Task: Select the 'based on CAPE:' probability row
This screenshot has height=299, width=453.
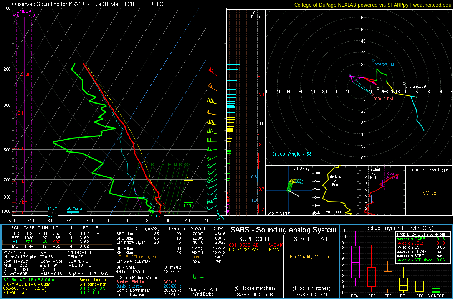Action: 421,239
